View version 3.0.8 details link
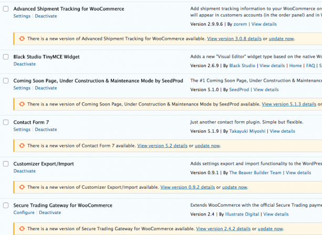The width and height of the screenshot is (322, 235). point(234,39)
